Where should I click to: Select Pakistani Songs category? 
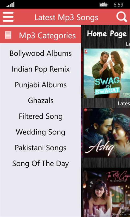41,148
